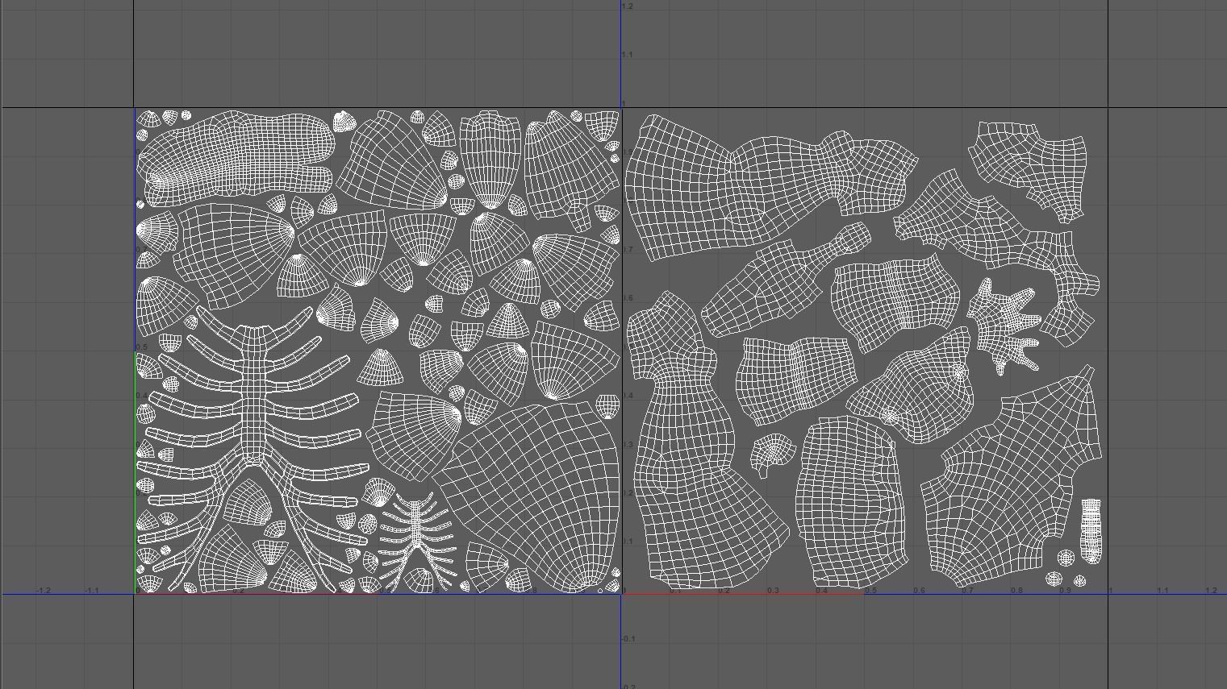
Task: Click the small curled ear-shaped UV shell
Action: coord(771,452)
